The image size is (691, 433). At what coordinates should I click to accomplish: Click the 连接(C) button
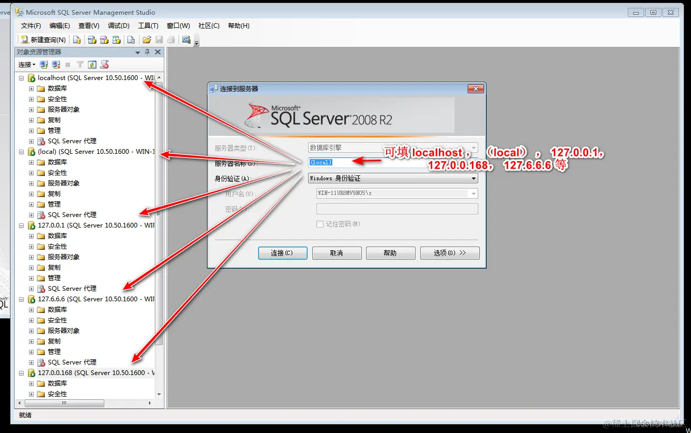click(282, 253)
